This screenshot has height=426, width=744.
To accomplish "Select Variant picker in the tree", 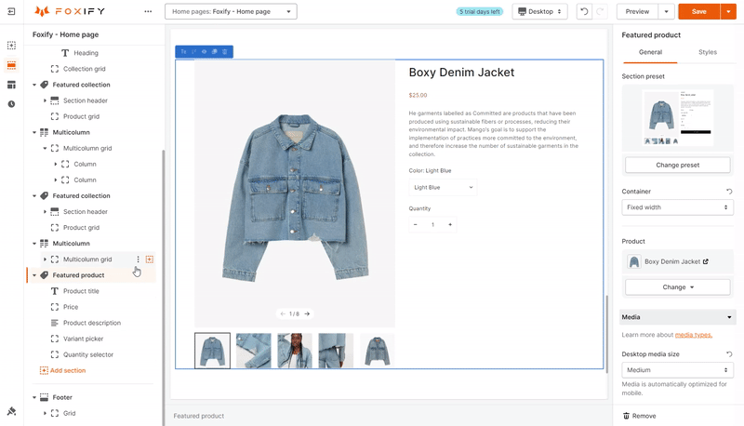I will (x=83, y=339).
